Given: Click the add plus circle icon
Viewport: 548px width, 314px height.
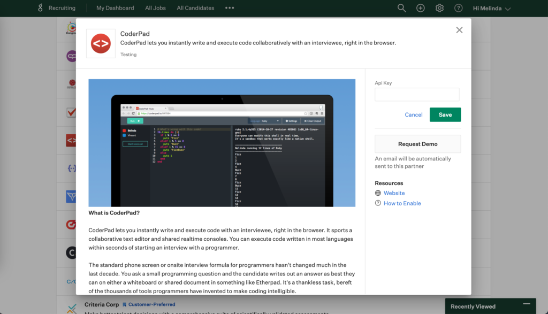Looking at the screenshot, I should [421, 8].
